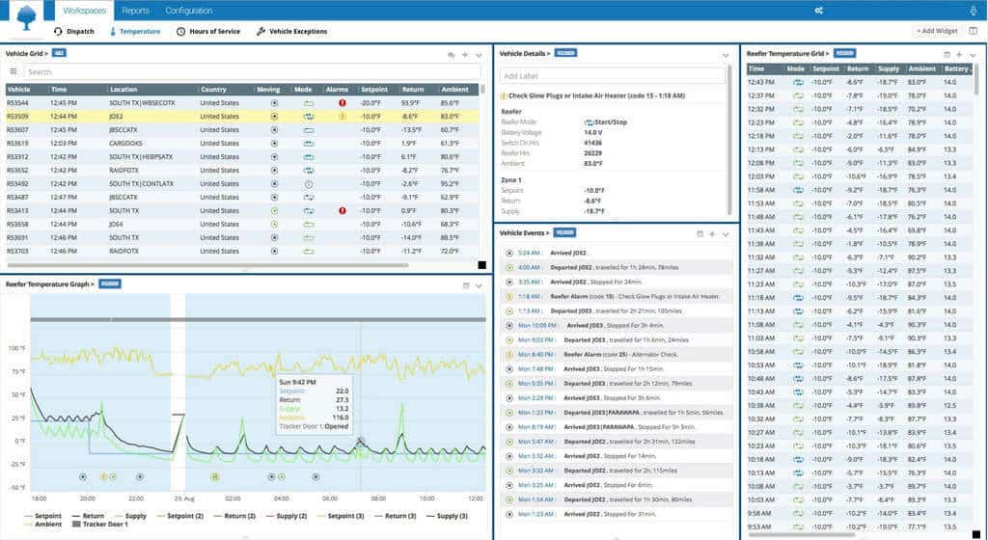Click the settings gears icon in header
The image size is (988, 540).
(818, 11)
